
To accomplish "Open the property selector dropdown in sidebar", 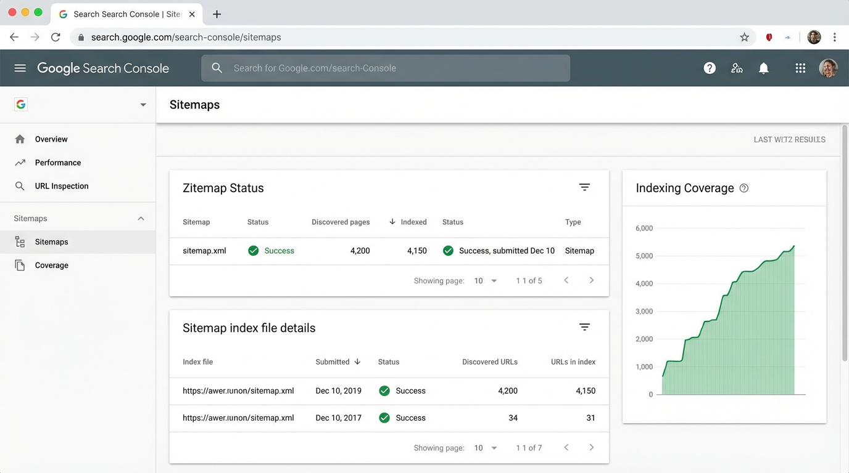I will coord(143,104).
